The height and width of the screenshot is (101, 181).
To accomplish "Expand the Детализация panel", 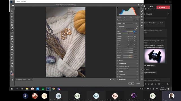I will pos(118,63).
